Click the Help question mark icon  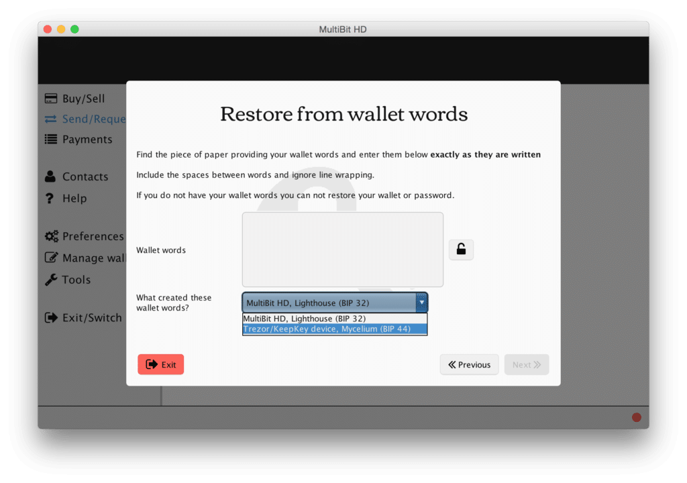(50, 198)
